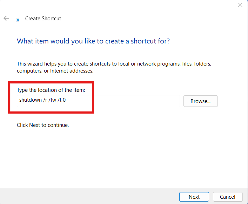Image resolution: width=248 pixels, height=204 pixels.
Task: Place cursor after '/t 0' in location field
Action: point(66,100)
